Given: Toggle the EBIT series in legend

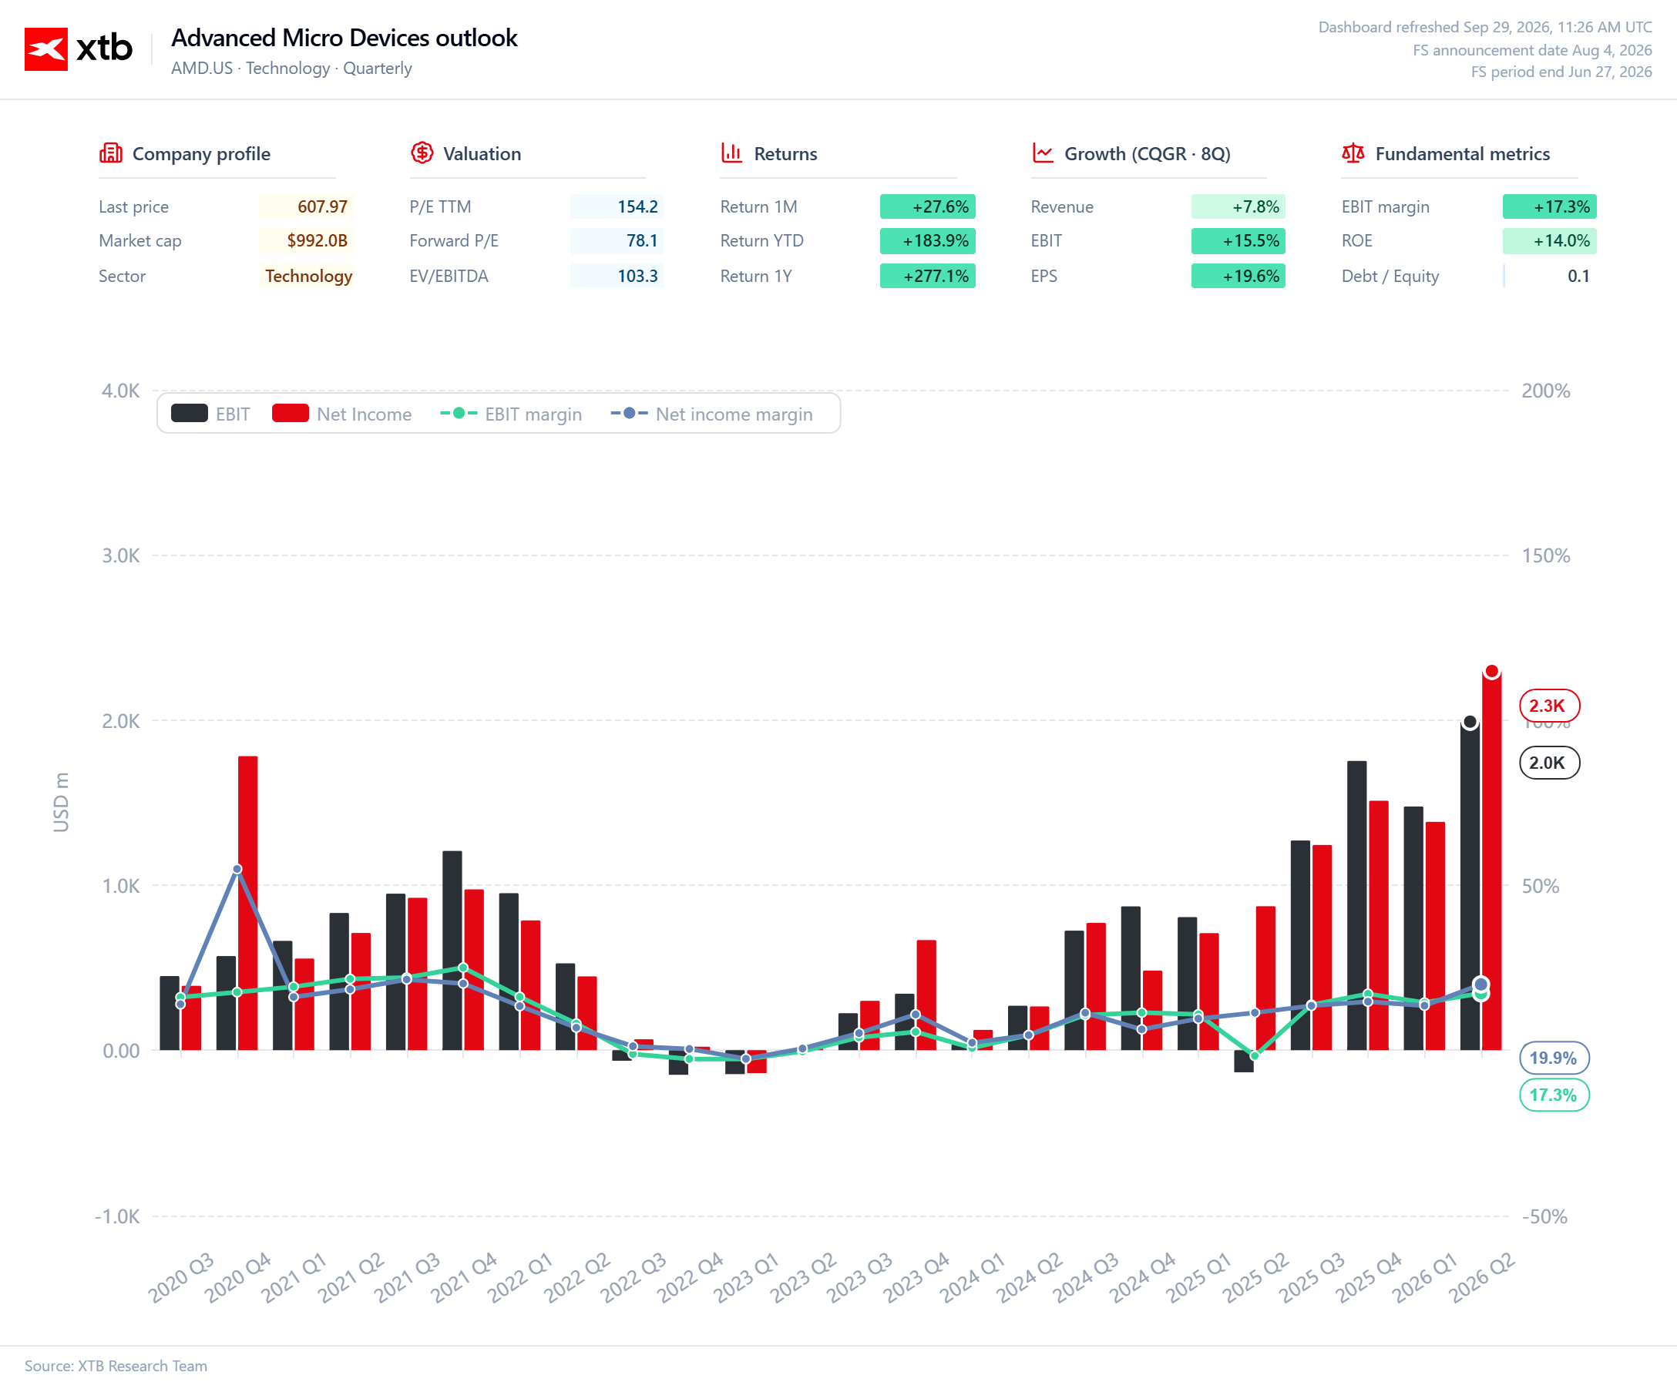Looking at the screenshot, I should (x=211, y=414).
